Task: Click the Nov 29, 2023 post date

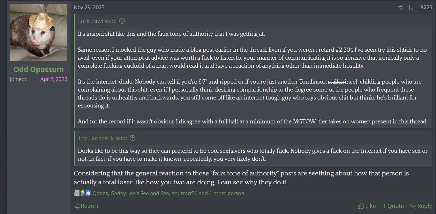Action: tap(89, 7)
